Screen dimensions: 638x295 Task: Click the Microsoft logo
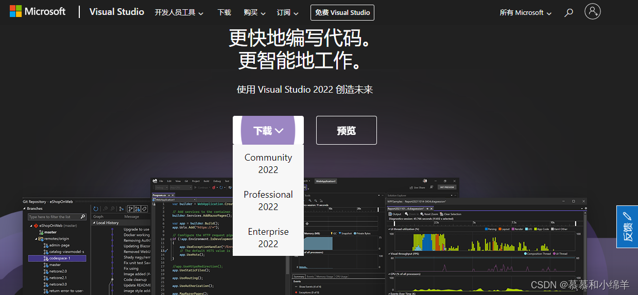(38, 12)
